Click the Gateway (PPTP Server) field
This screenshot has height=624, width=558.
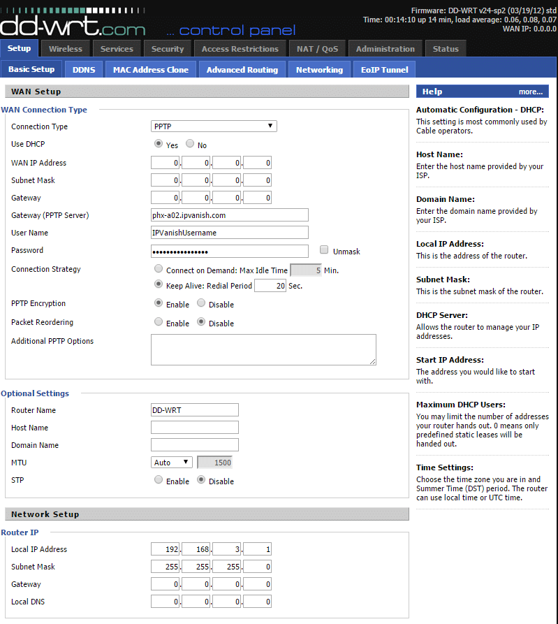pos(229,215)
